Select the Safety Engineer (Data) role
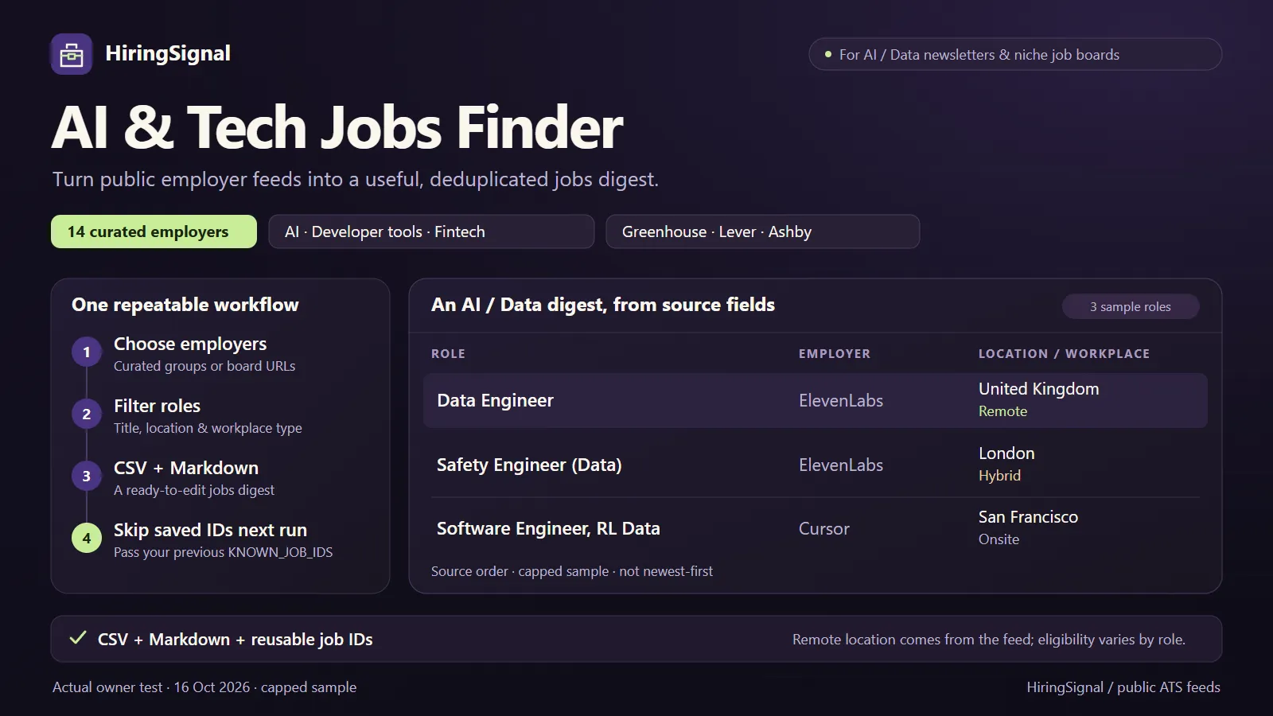Screen dimensions: 1273x716 [x=529, y=465]
